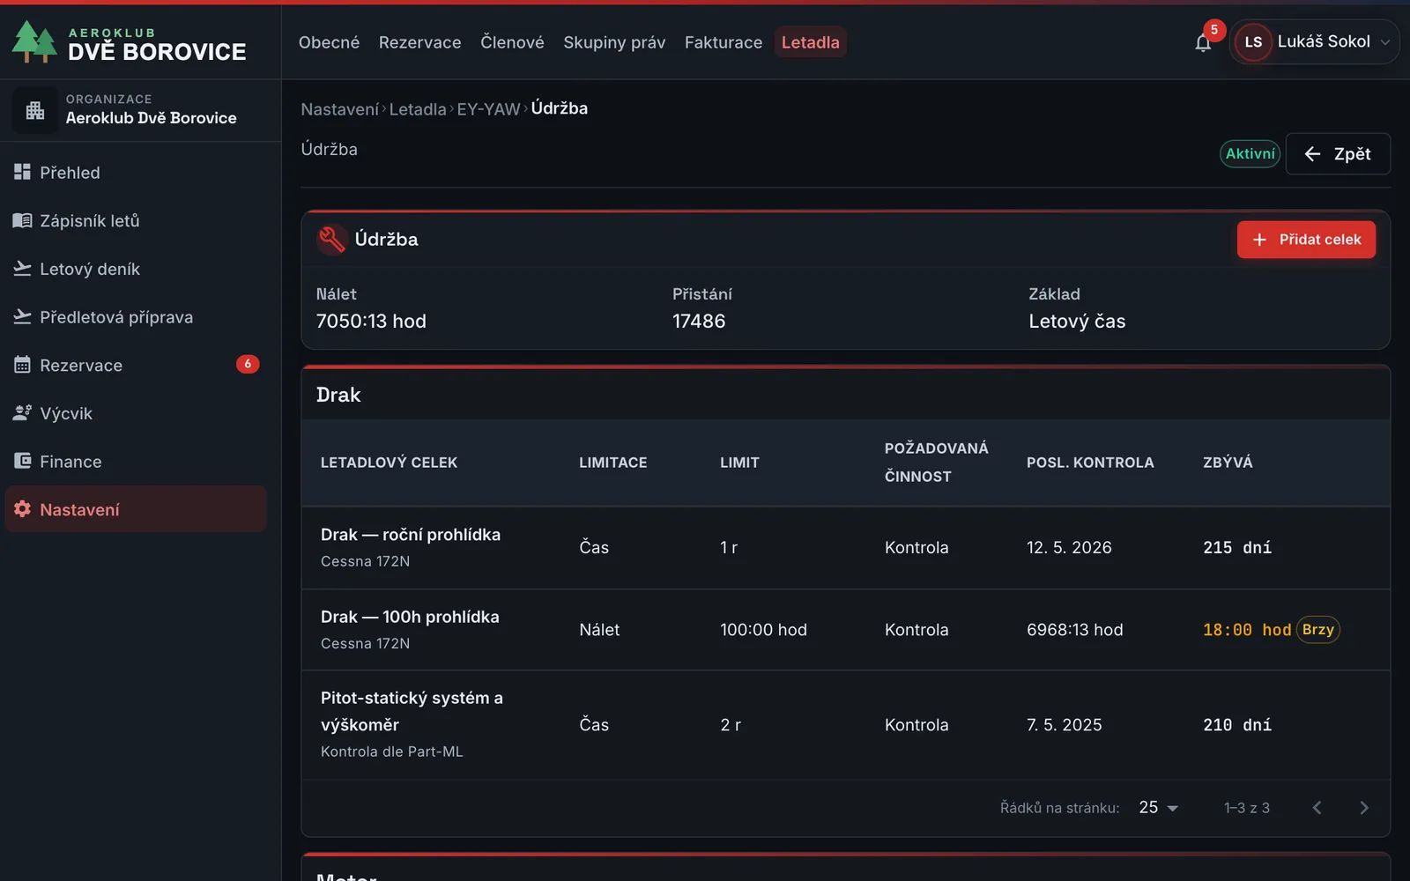Switch to the Skupiny práv tab
Viewport: 1410px width, 881px height.
[614, 42]
